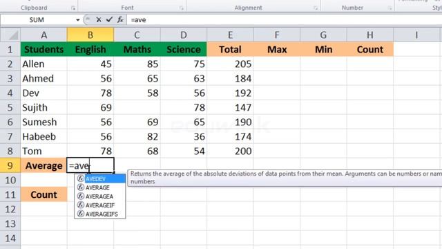The image size is (442, 249).
Task: Click Allen's Total value 205
Action: [x=230, y=64]
